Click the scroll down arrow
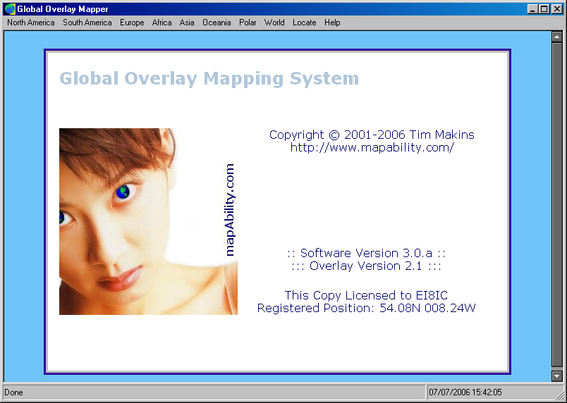567x403 pixels. point(557,376)
